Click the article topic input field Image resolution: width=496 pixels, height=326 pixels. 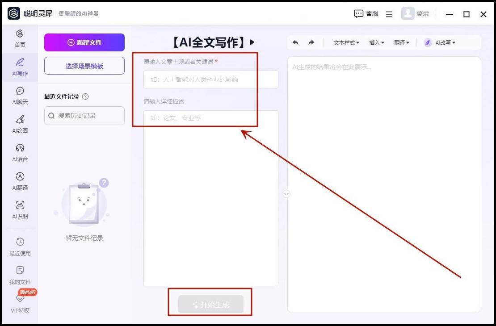pyautogui.click(x=210, y=79)
